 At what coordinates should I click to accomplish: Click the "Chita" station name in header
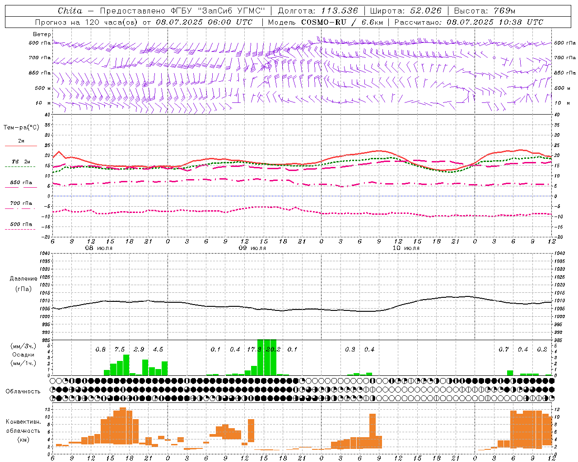(70, 11)
